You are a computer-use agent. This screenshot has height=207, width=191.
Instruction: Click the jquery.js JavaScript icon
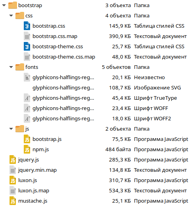pyautogui.click(x=13, y=160)
